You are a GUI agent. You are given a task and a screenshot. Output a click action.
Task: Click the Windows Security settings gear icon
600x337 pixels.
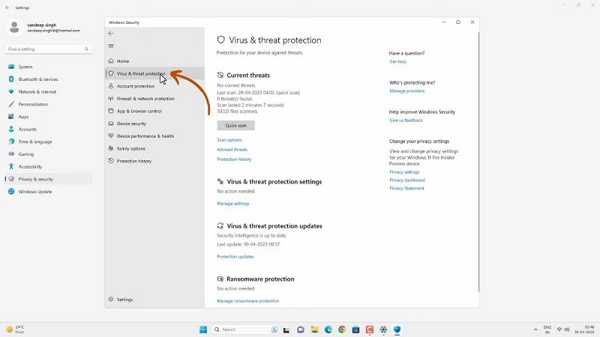[x=111, y=299]
